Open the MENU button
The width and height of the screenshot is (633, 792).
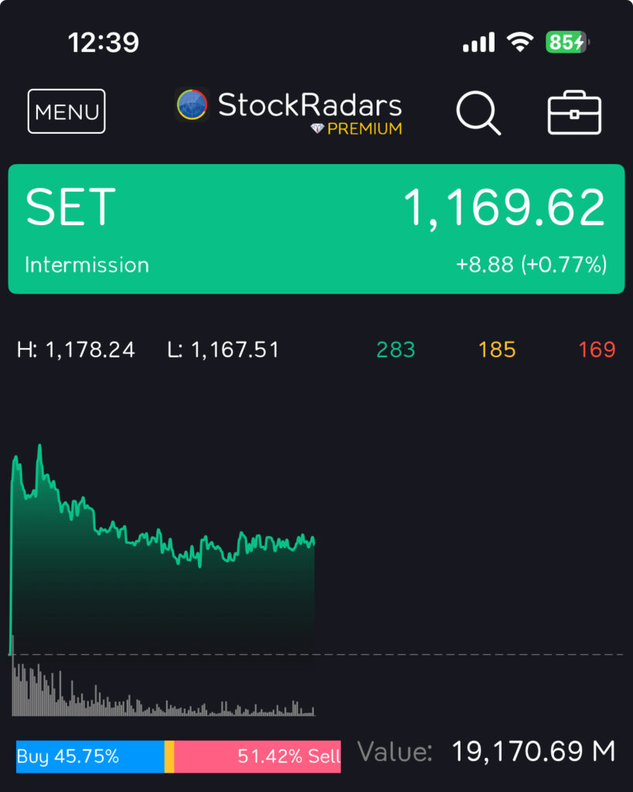coord(66,111)
